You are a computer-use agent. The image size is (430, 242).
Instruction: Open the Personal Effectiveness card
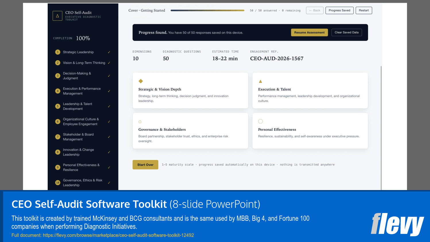[x=310, y=131]
